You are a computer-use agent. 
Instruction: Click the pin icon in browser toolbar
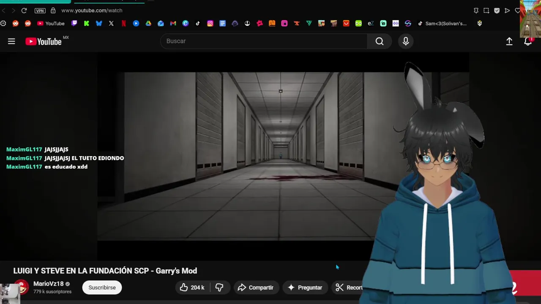pyautogui.click(x=476, y=11)
